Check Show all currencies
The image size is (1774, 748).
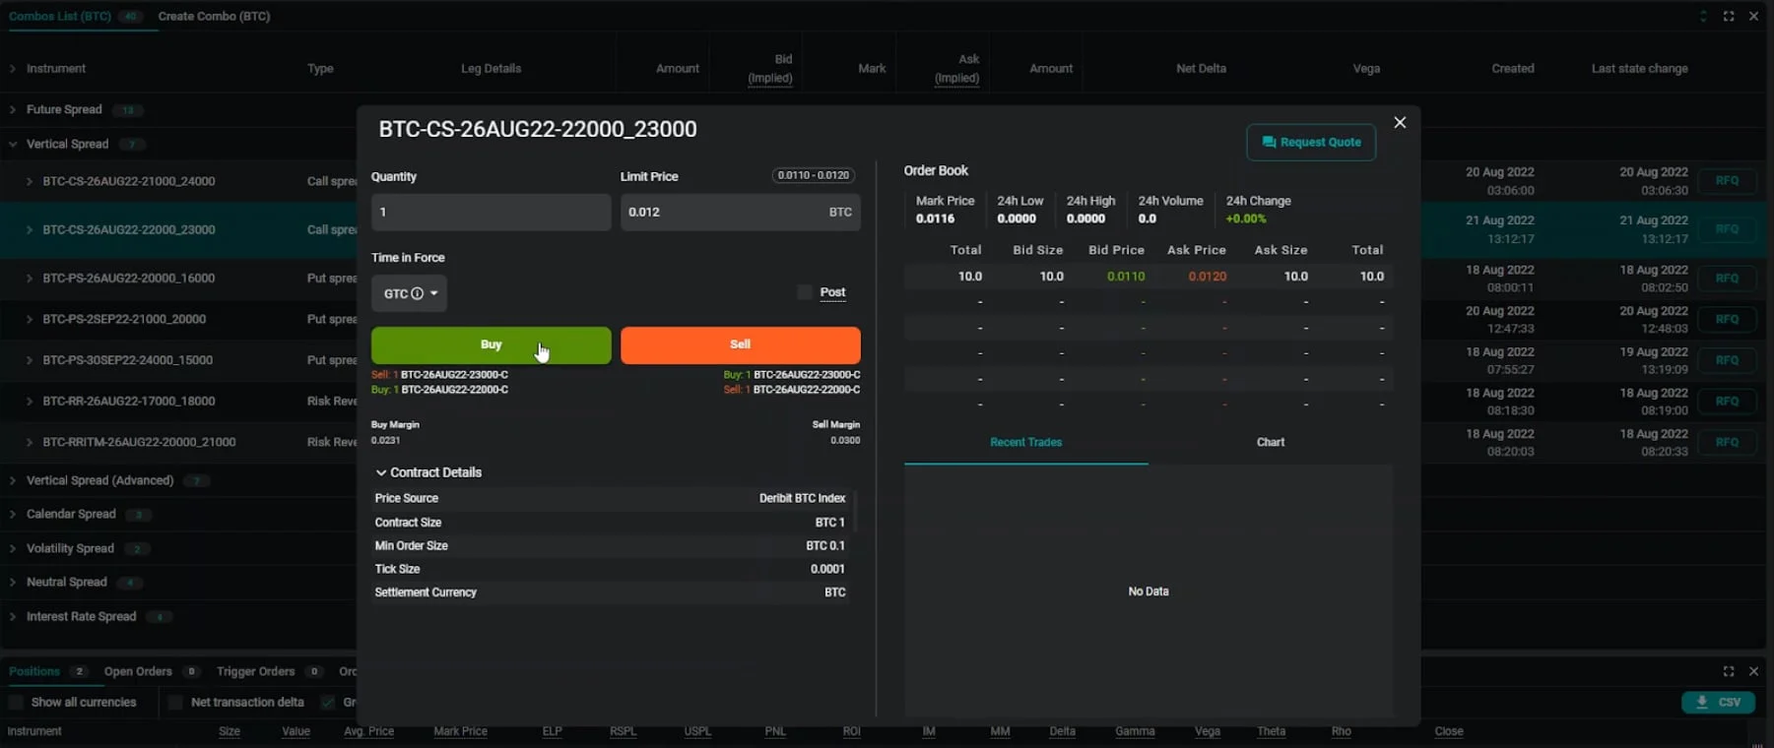pos(16,702)
